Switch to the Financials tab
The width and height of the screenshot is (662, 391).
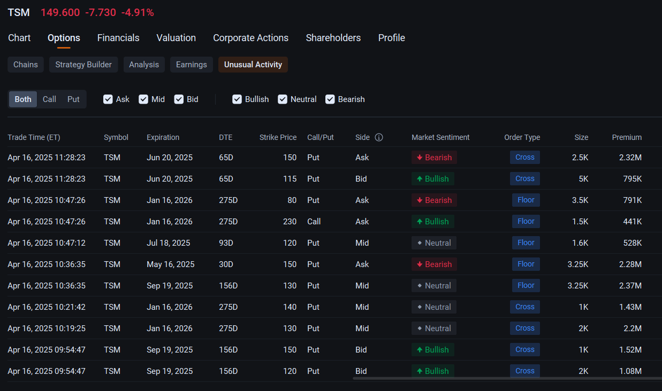pyautogui.click(x=118, y=38)
